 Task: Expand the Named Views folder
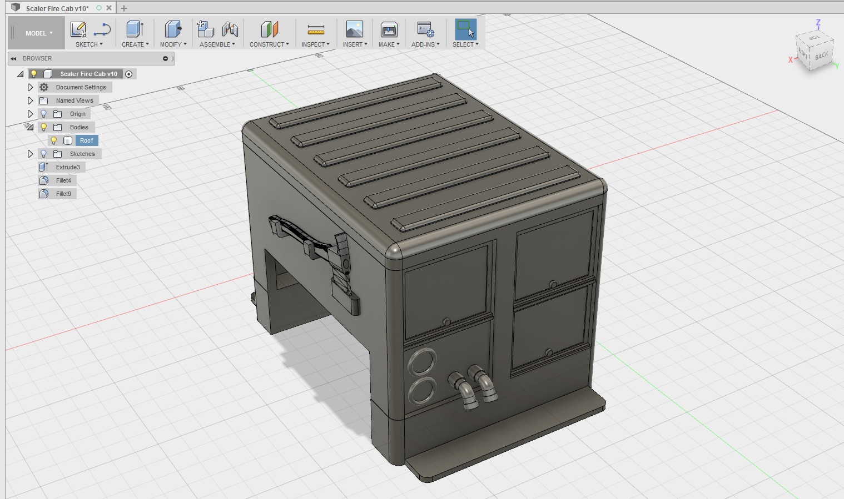tap(30, 100)
